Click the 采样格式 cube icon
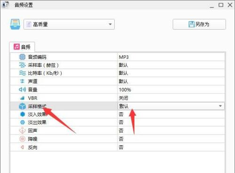This screenshot has height=173, width=235. click(x=22, y=106)
